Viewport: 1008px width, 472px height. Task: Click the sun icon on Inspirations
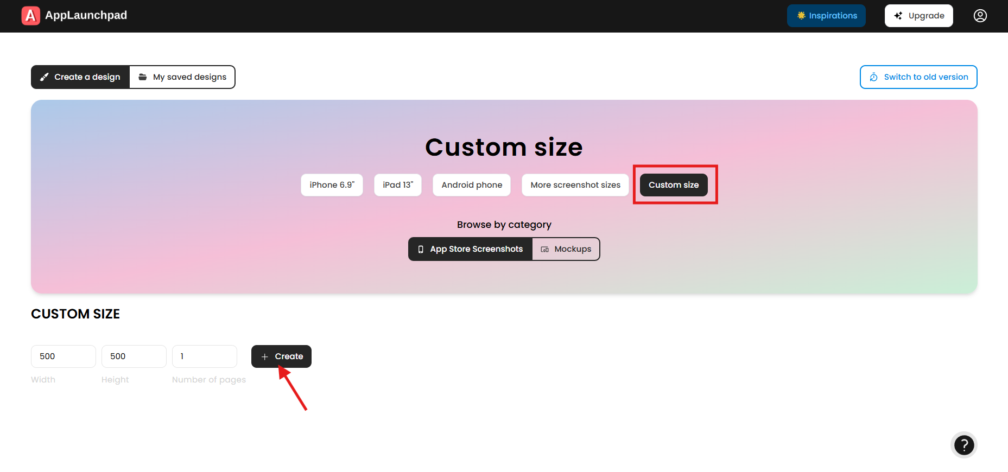[801, 16]
